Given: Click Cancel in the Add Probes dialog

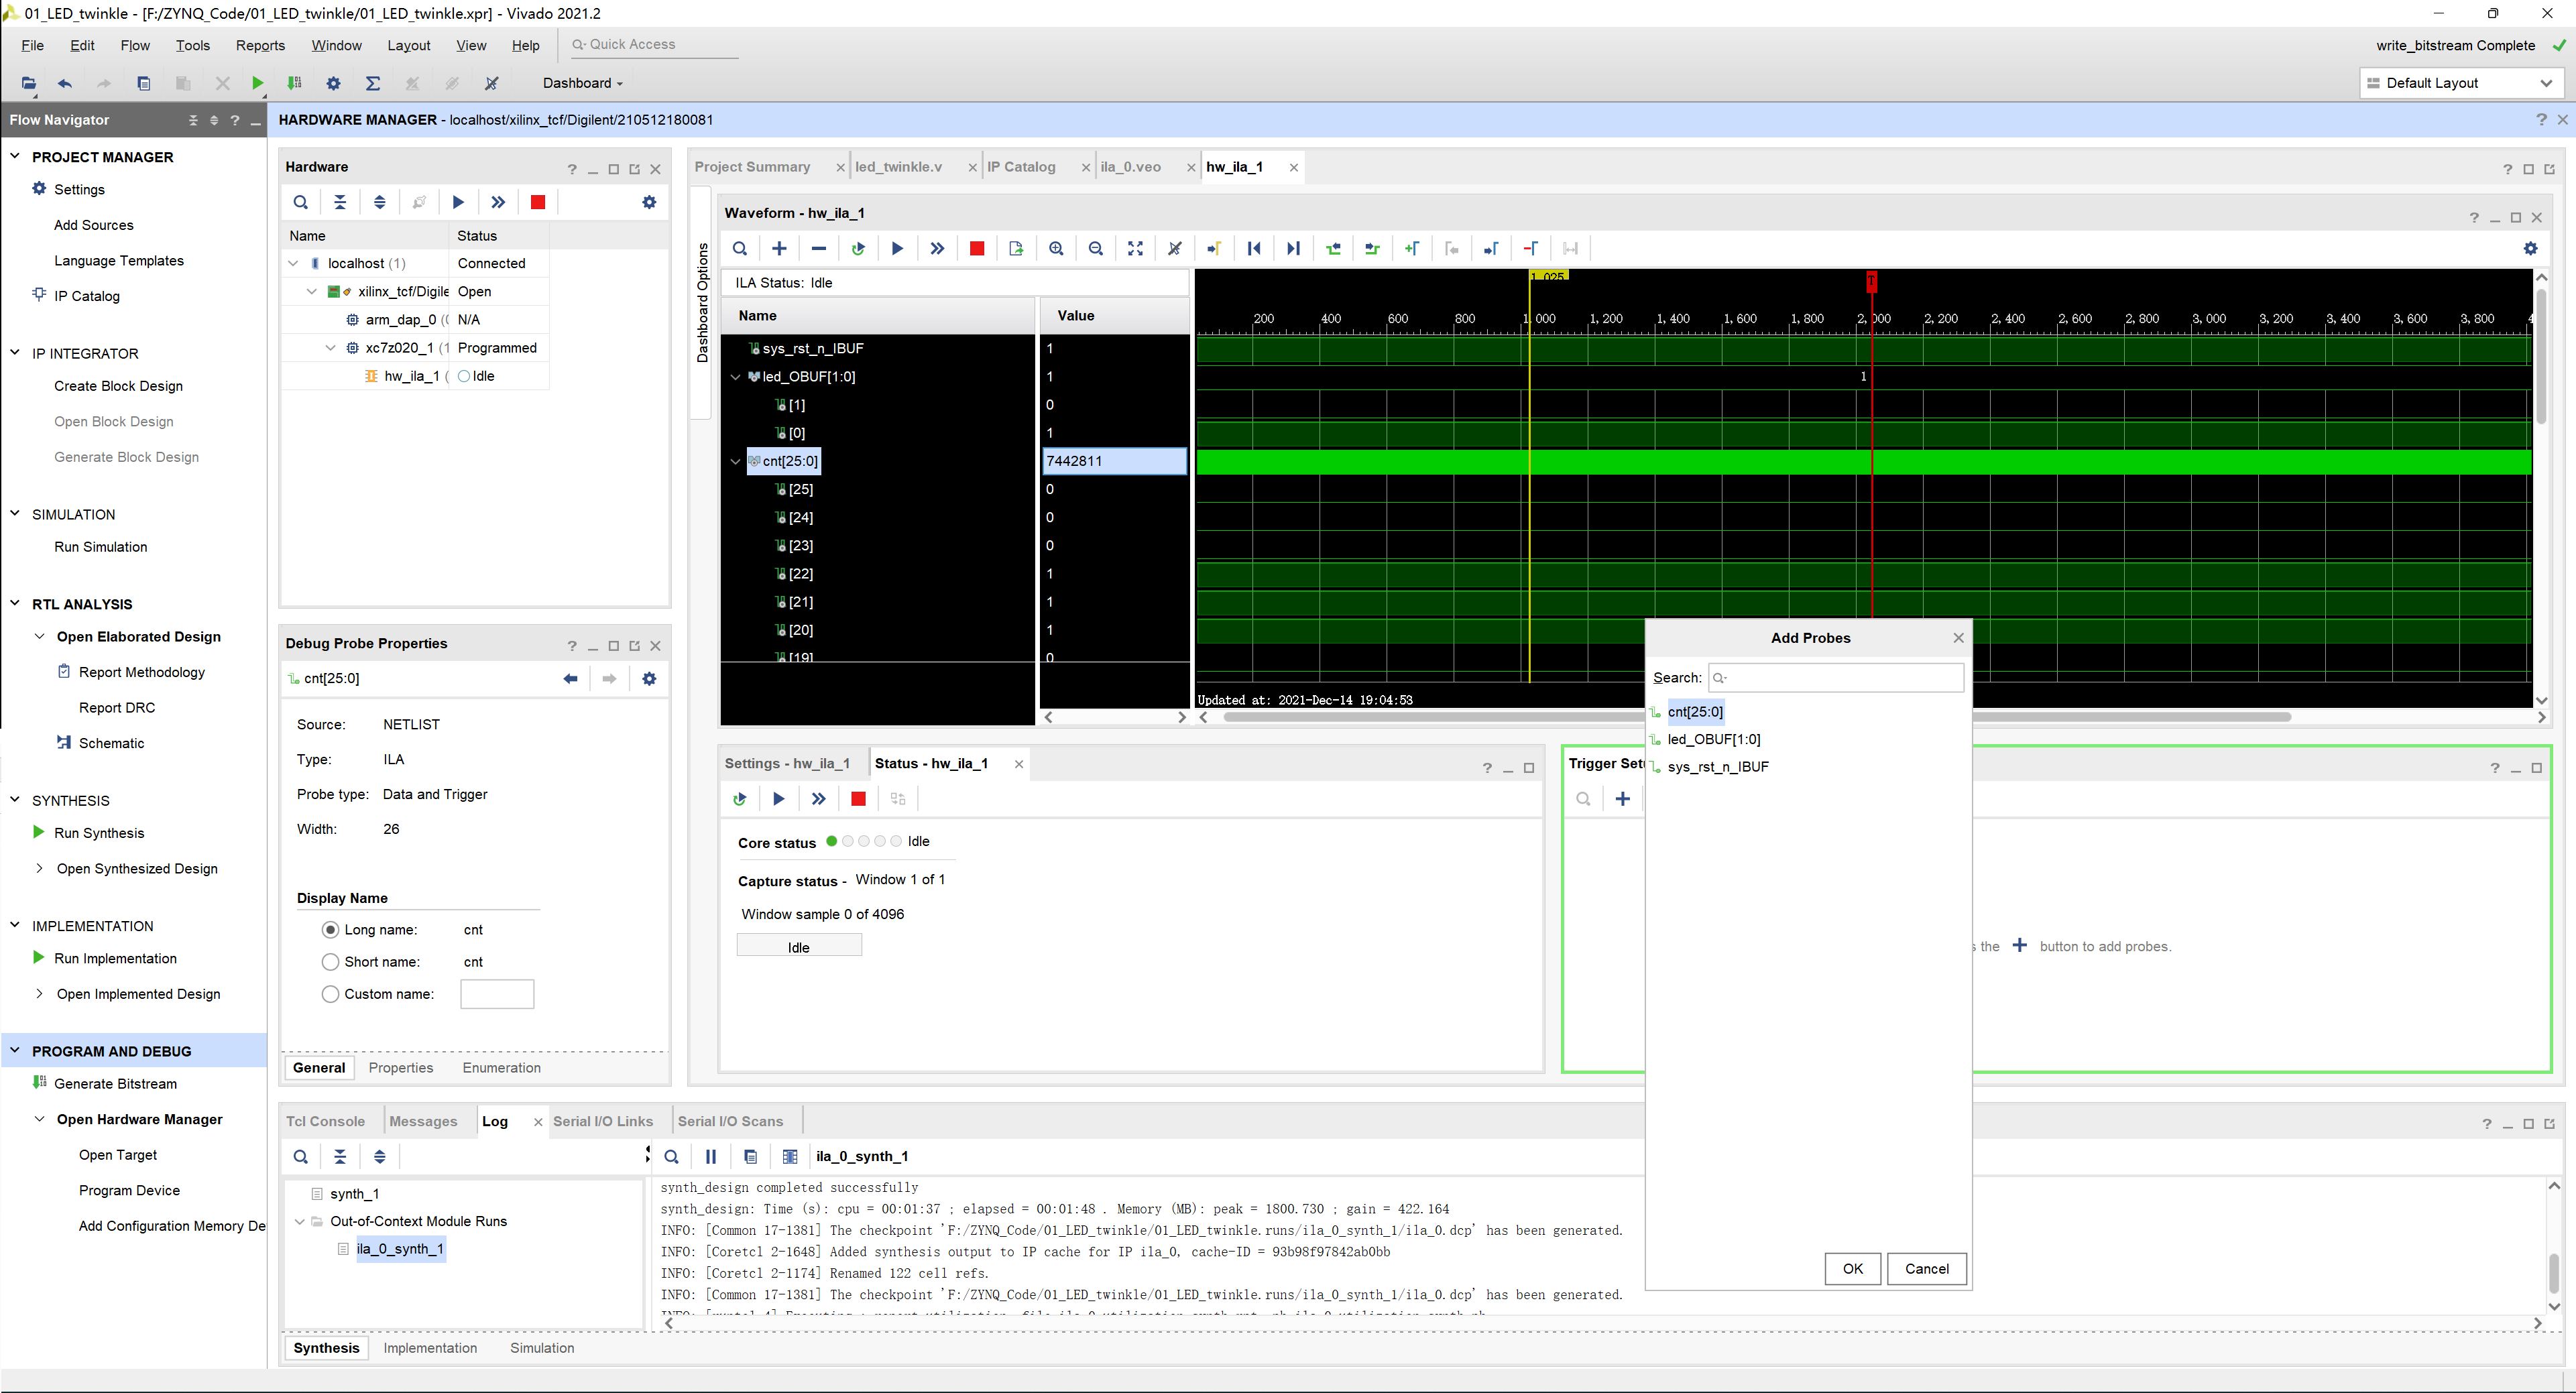Looking at the screenshot, I should click(1924, 1268).
